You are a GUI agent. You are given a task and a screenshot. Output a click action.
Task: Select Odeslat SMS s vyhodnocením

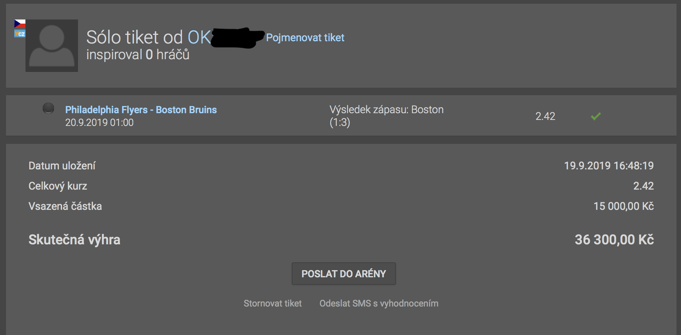tap(379, 304)
